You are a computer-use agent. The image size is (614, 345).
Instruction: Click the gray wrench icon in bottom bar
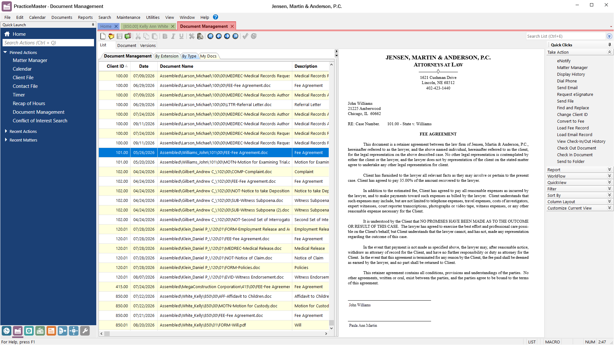(x=85, y=331)
